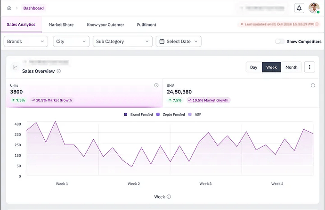Expand the Brands dropdown

(x=26, y=42)
